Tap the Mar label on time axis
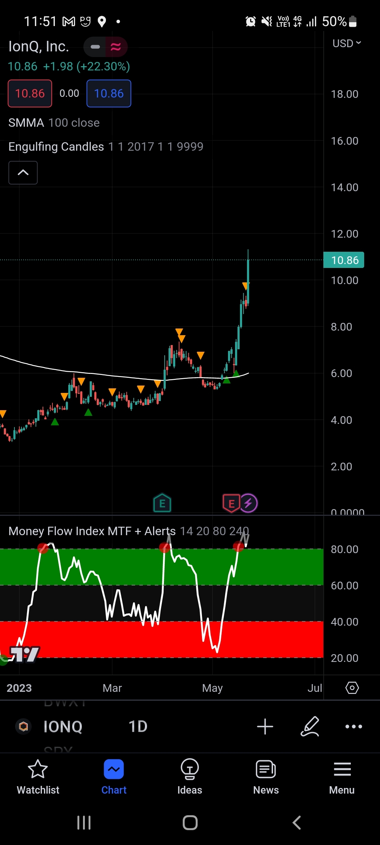Screen dimensions: 380x845 [112, 688]
